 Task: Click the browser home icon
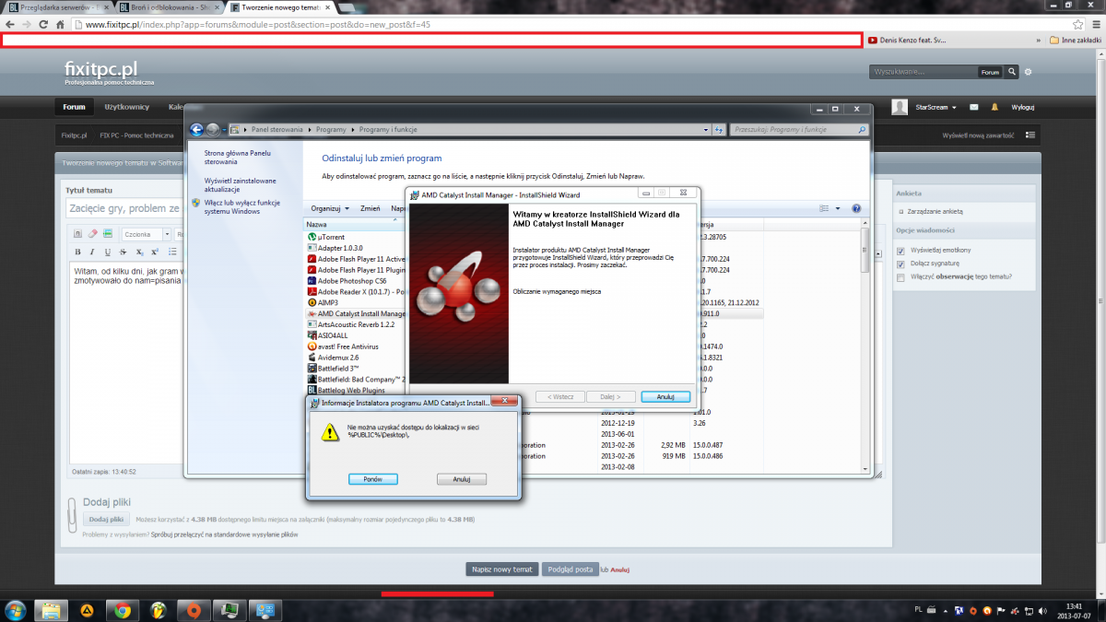click(x=59, y=24)
